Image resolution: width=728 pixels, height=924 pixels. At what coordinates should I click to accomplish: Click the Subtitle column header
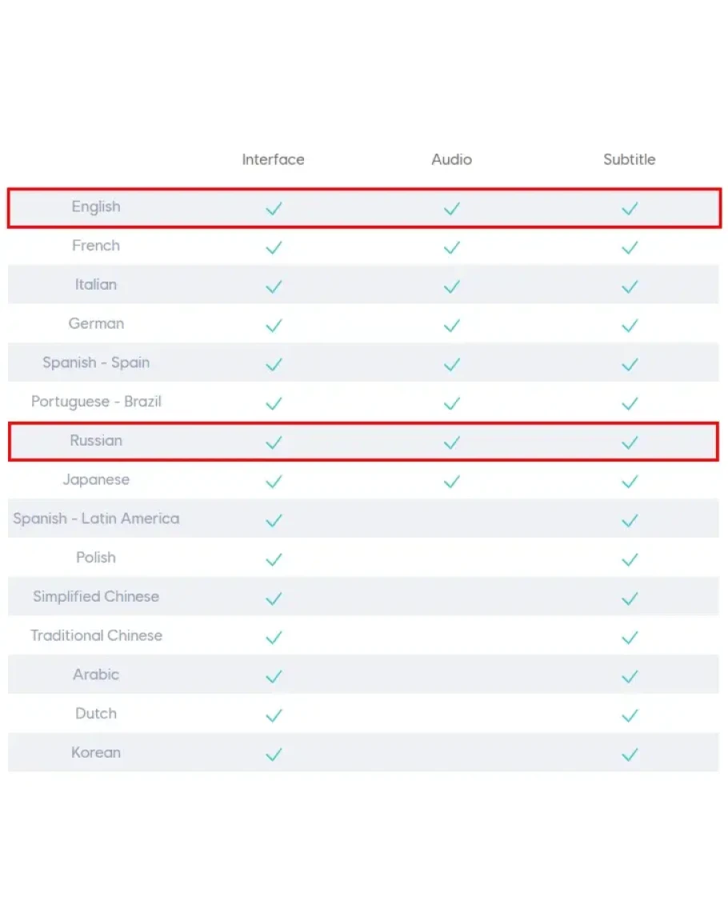(630, 159)
